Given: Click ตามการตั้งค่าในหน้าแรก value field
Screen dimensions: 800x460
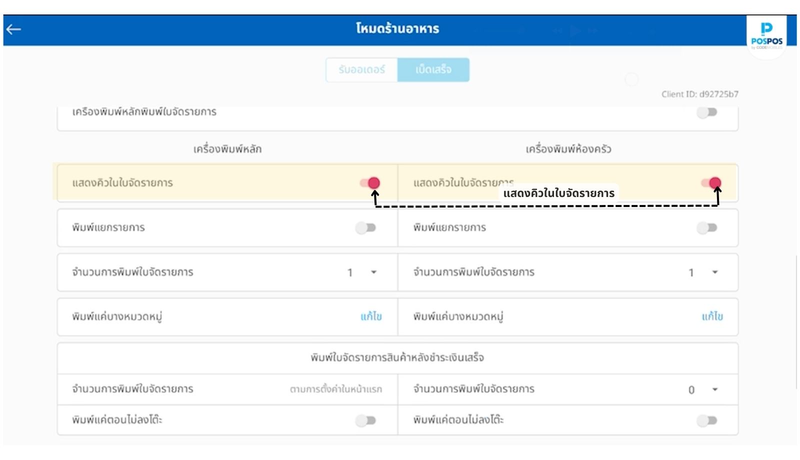Looking at the screenshot, I should 335,389.
